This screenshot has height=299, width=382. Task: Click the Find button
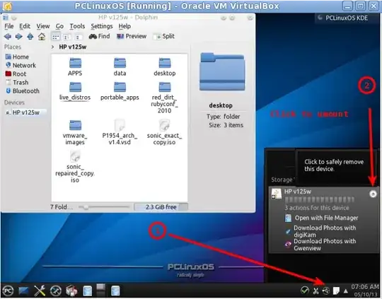(100, 36)
